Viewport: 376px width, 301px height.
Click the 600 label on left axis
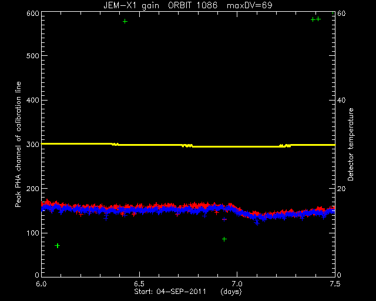33,13
